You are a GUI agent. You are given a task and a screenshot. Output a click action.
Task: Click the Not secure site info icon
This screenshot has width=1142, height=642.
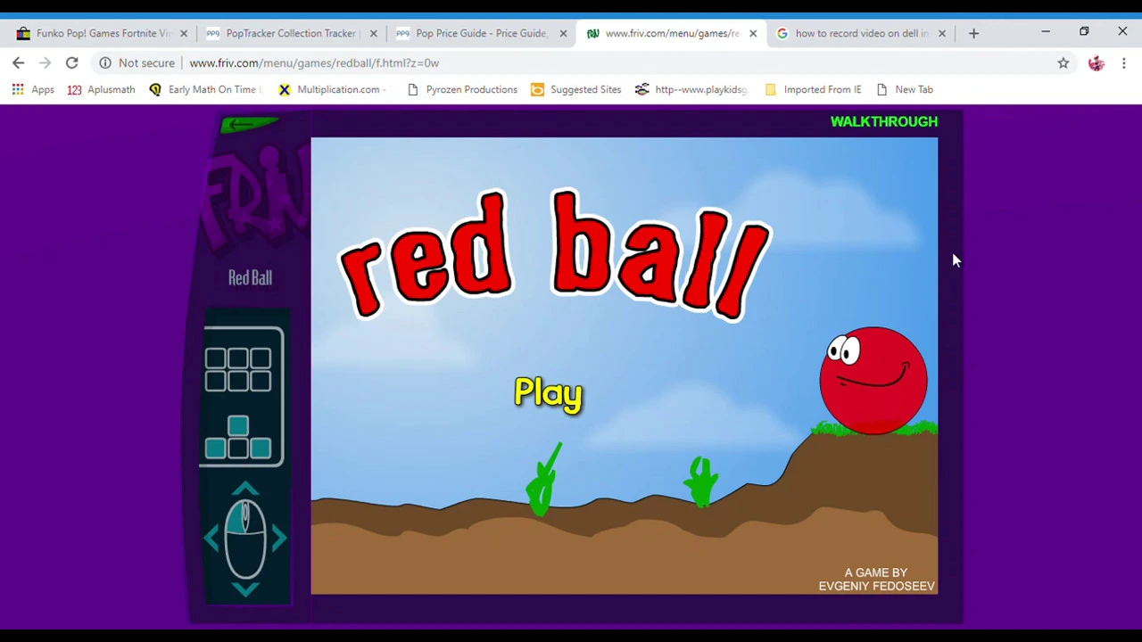(105, 62)
